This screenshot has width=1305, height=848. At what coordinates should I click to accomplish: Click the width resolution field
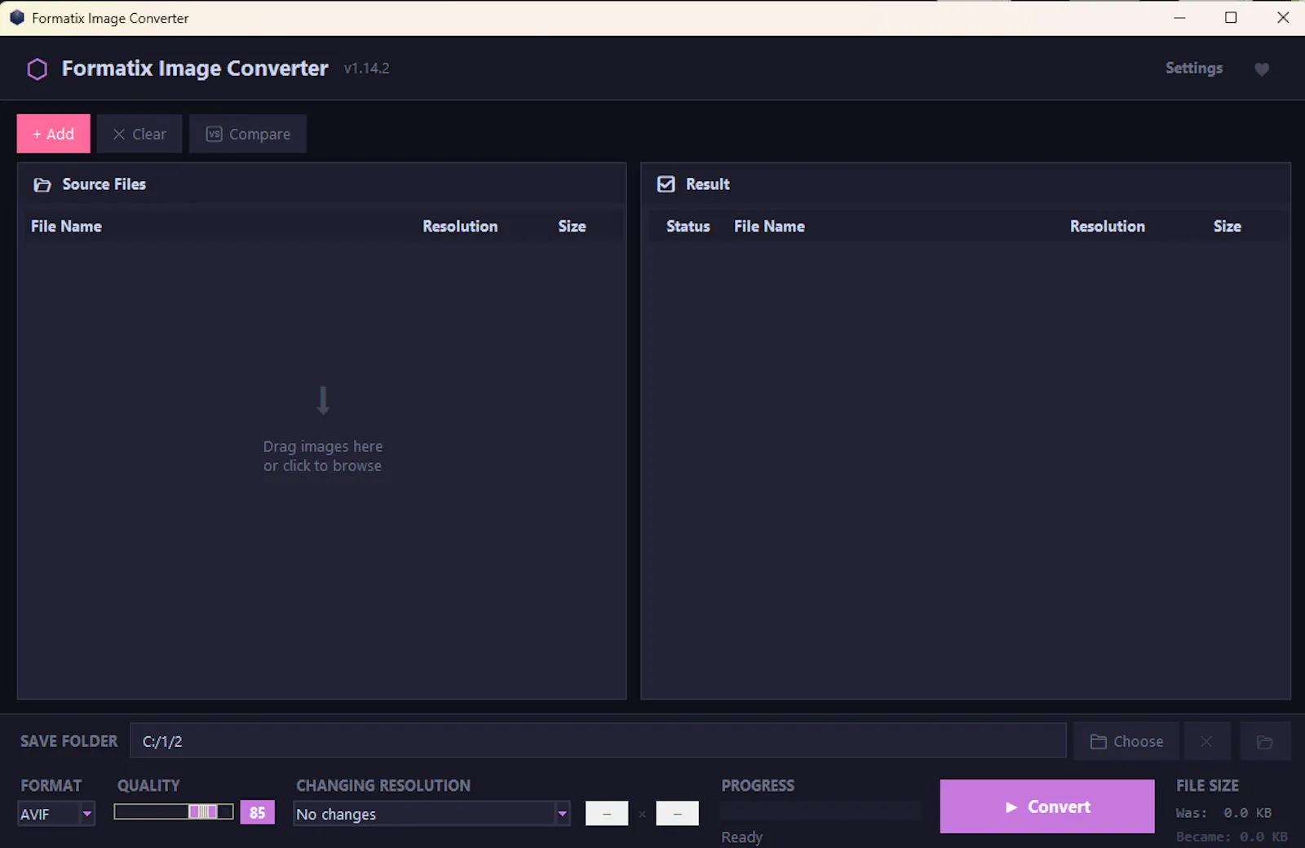tap(607, 813)
